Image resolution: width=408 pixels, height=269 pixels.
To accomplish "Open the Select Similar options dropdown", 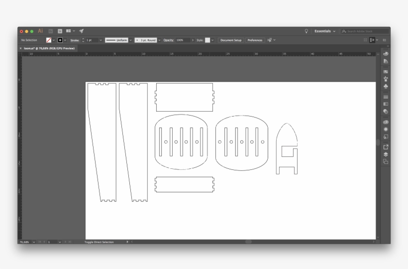I will point(274,40).
